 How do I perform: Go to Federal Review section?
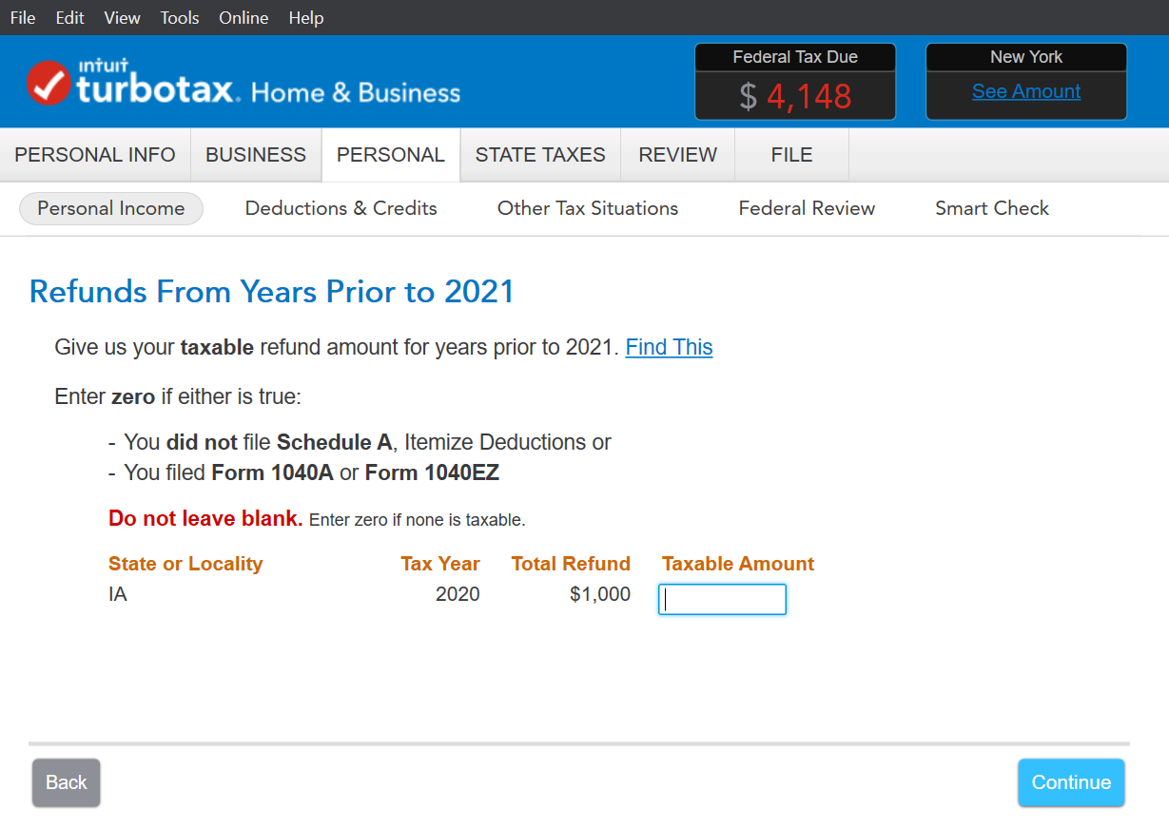(807, 208)
